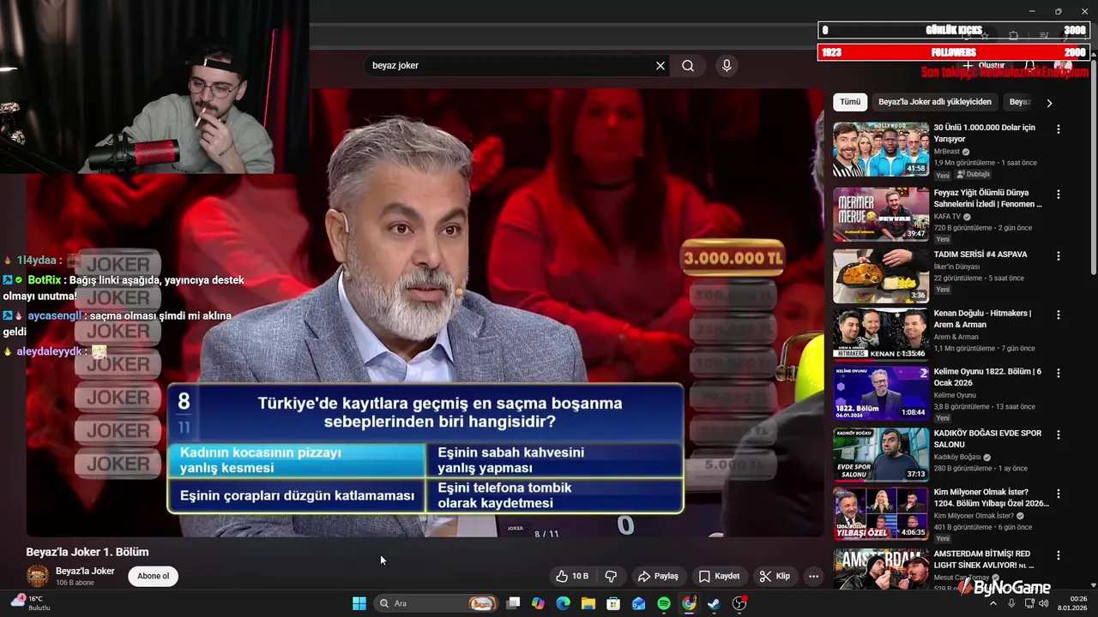Screen dimensions: 1098x617
Task: Open the three-dot menu beside Klip
Action: (x=813, y=576)
